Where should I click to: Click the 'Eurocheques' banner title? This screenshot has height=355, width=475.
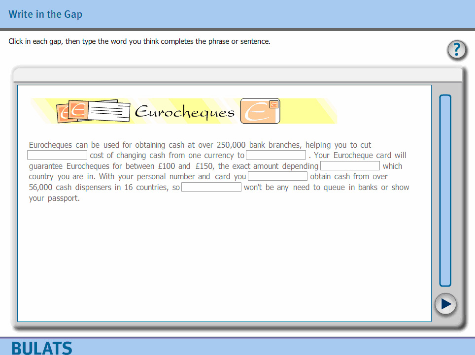185,113
